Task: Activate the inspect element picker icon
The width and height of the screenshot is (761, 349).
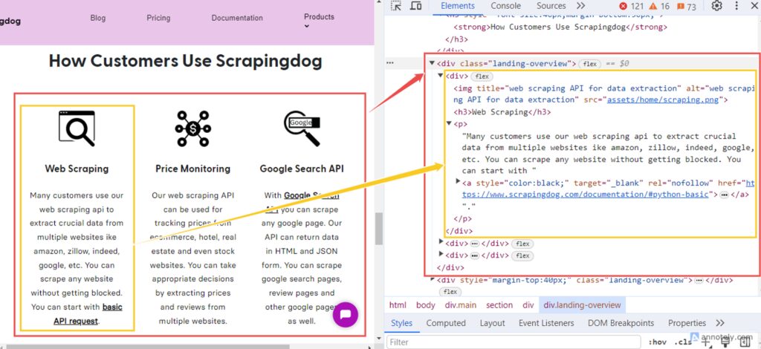Action: tap(397, 6)
